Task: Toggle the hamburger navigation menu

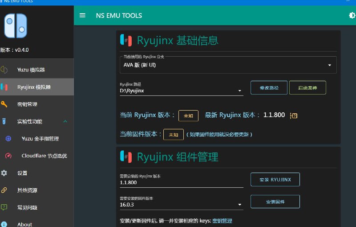Action: coord(82,16)
